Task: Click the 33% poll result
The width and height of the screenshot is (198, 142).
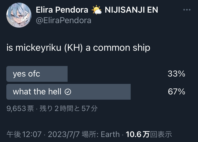Action: tap(176, 74)
